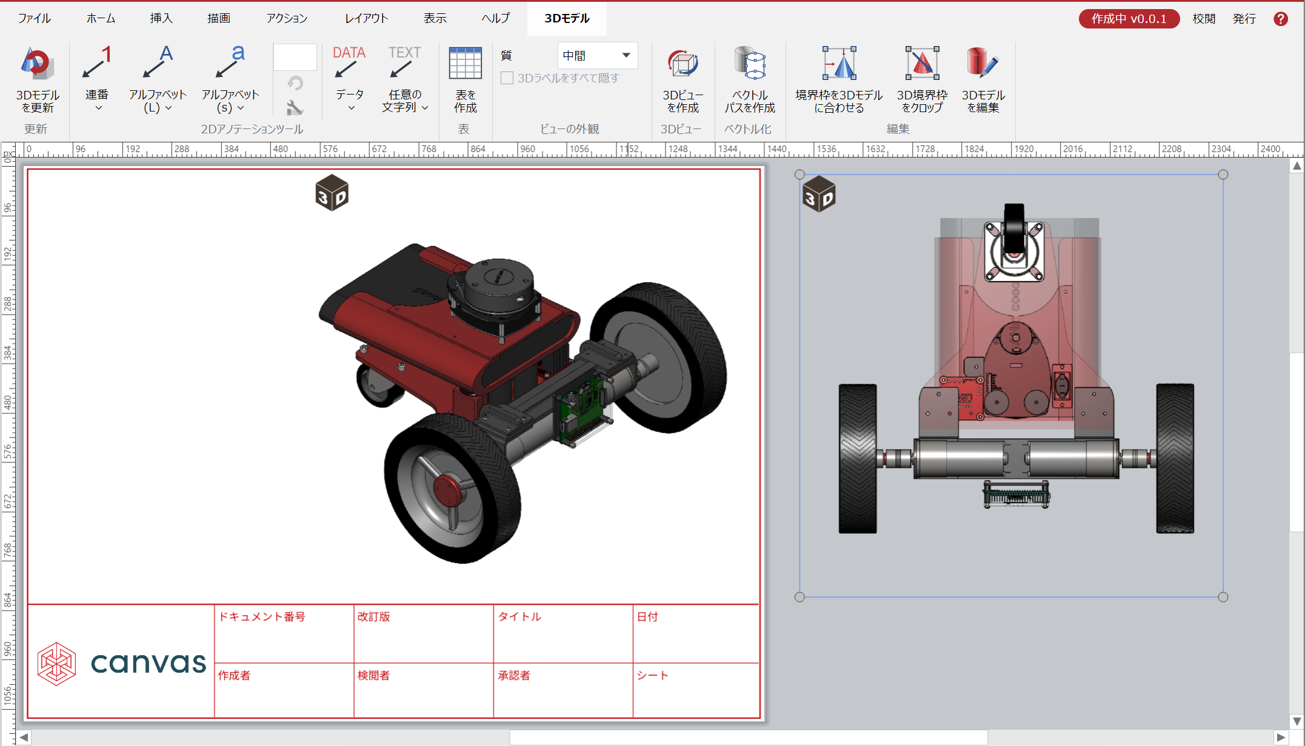Expand the アルファベット(L) dropdown arrow

(x=169, y=108)
